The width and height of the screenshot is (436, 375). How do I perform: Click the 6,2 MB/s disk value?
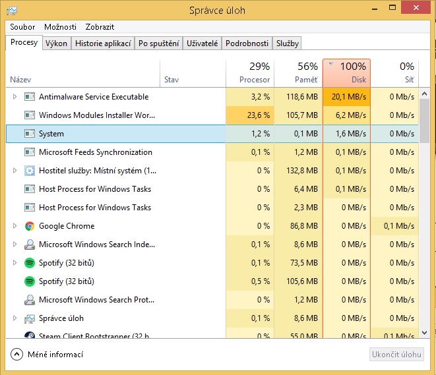tap(351, 115)
